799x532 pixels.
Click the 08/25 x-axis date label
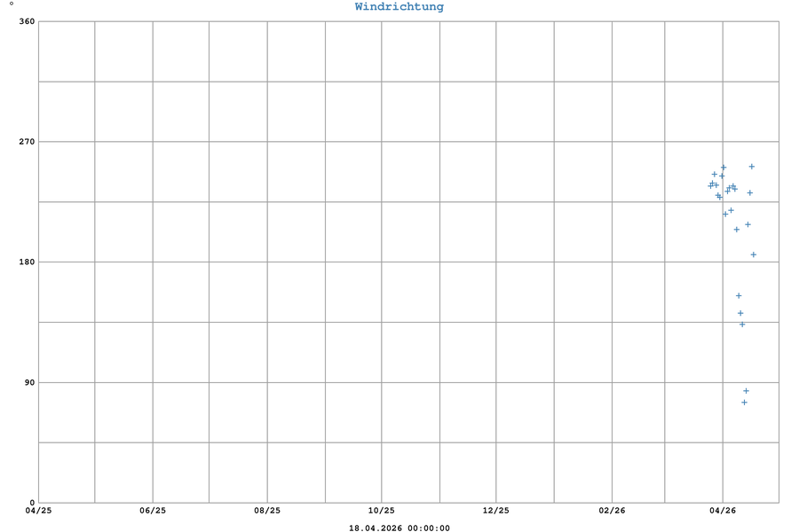(x=267, y=511)
